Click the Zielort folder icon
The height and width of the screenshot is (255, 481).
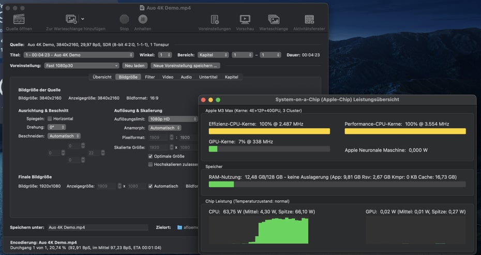pyautogui.click(x=180, y=228)
